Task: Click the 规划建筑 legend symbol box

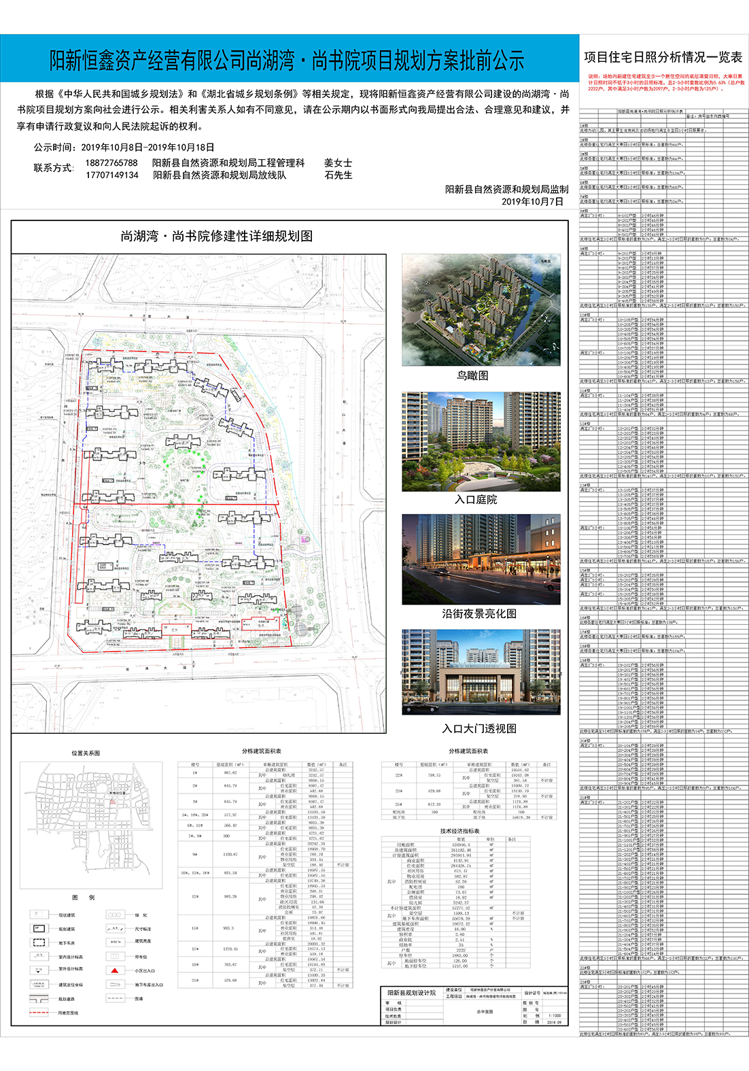Action: tap(39, 928)
